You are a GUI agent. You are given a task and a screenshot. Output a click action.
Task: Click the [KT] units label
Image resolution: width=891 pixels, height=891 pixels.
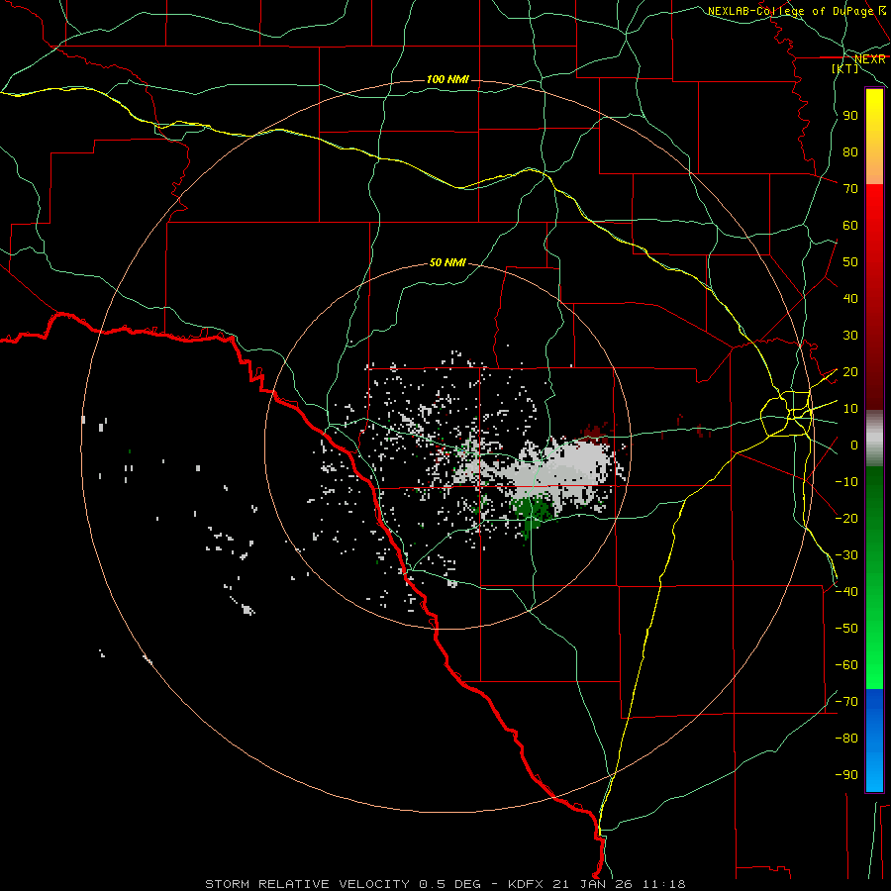845,68
